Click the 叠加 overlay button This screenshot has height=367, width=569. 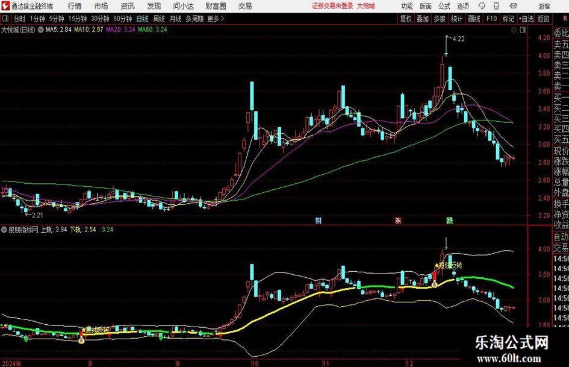[423, 19]
